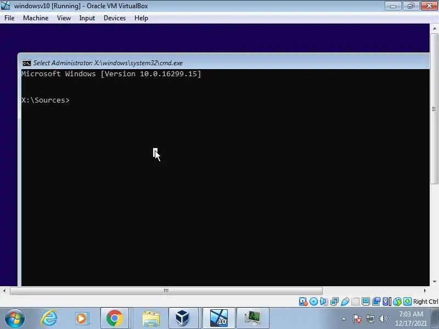Click the Show desktop strip
The image size is (439, 329).
pos(435,319)
